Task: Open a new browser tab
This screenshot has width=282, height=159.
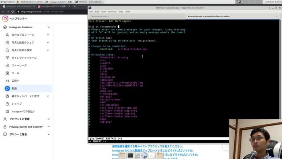Action: [x=74, y=6]
